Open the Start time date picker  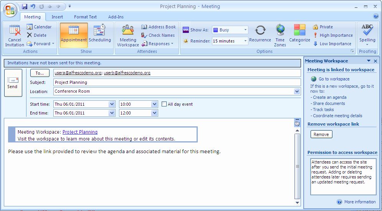click(112, 104)
